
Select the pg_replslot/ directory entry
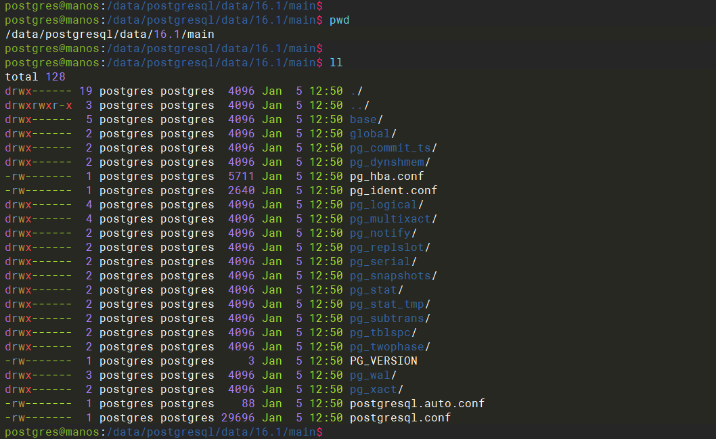pyautogui.click(x=390, y=248)
